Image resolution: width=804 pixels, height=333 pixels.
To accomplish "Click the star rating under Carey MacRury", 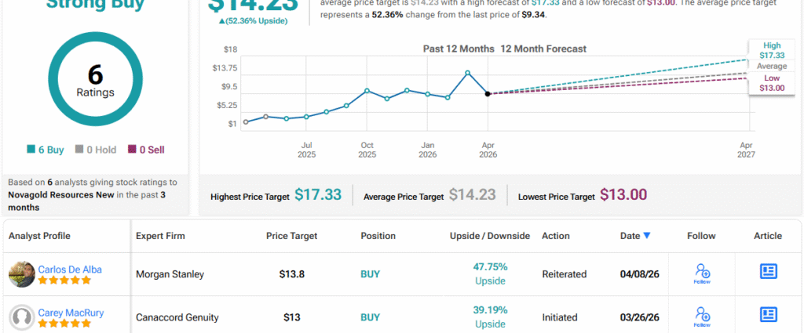I will click(x=68, y=324).
